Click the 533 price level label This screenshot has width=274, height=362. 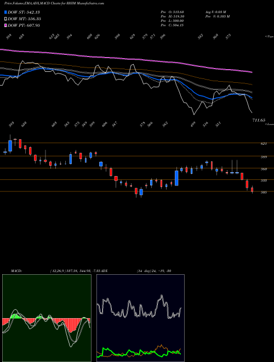pos(264,180)
